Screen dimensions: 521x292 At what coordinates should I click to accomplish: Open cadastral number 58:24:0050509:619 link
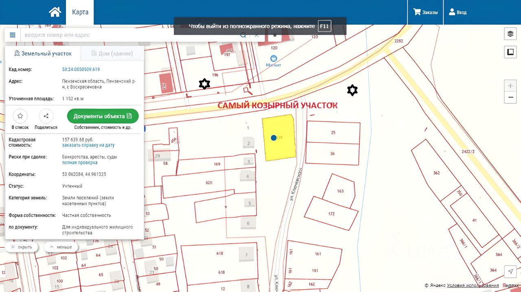pyautogui.click(x=81, y=69)
